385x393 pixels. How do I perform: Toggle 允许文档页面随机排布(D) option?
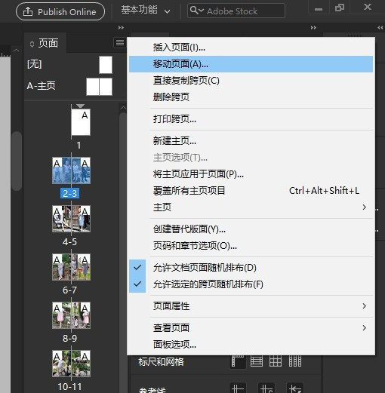(251, 268)
